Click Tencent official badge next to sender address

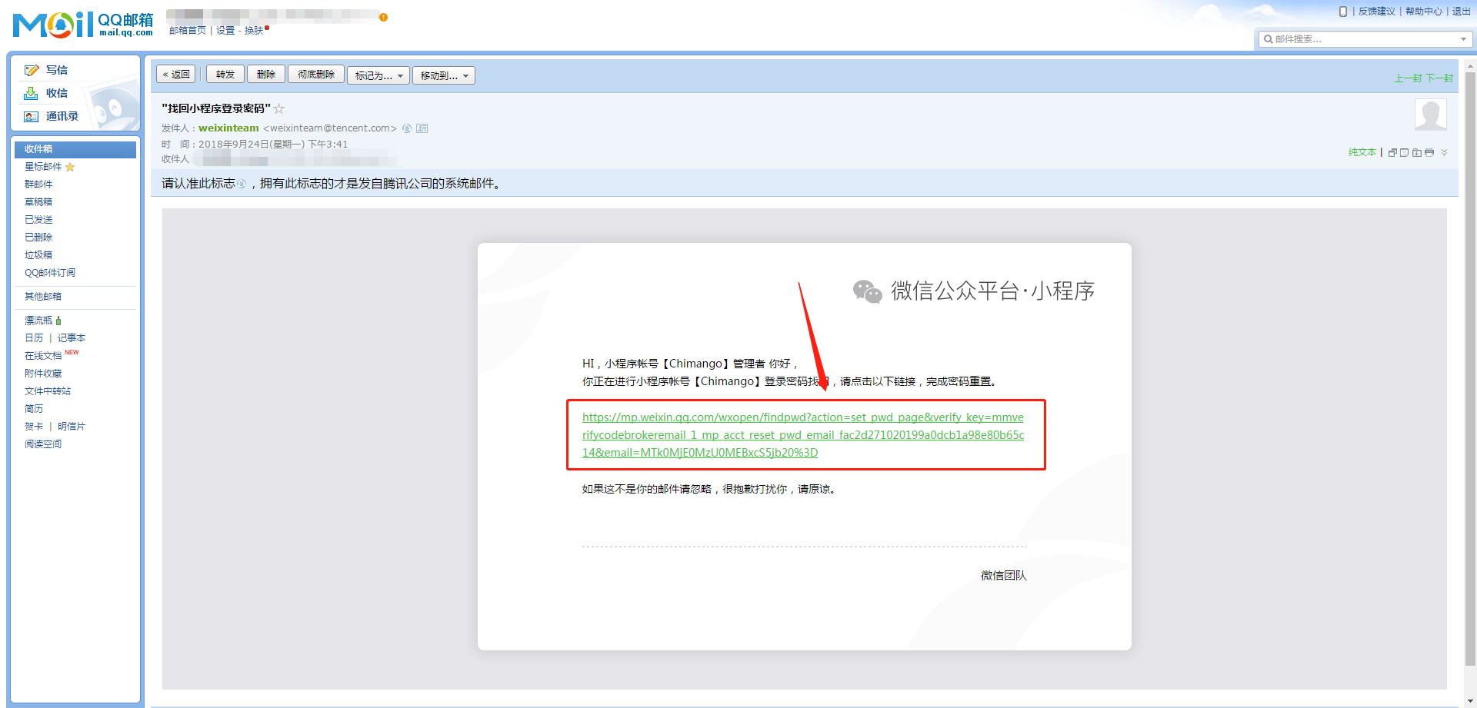pos(407,128)
